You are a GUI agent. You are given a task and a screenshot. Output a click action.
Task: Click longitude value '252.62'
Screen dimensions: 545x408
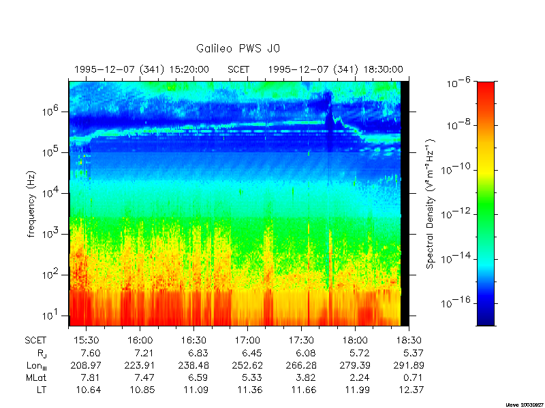pos(247,365)
